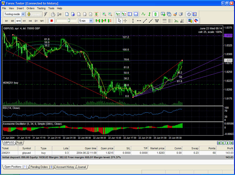The height and width of the screenshot is (175, 235).
Task: Select the wave symbol W tool
Action: point(157,21)
